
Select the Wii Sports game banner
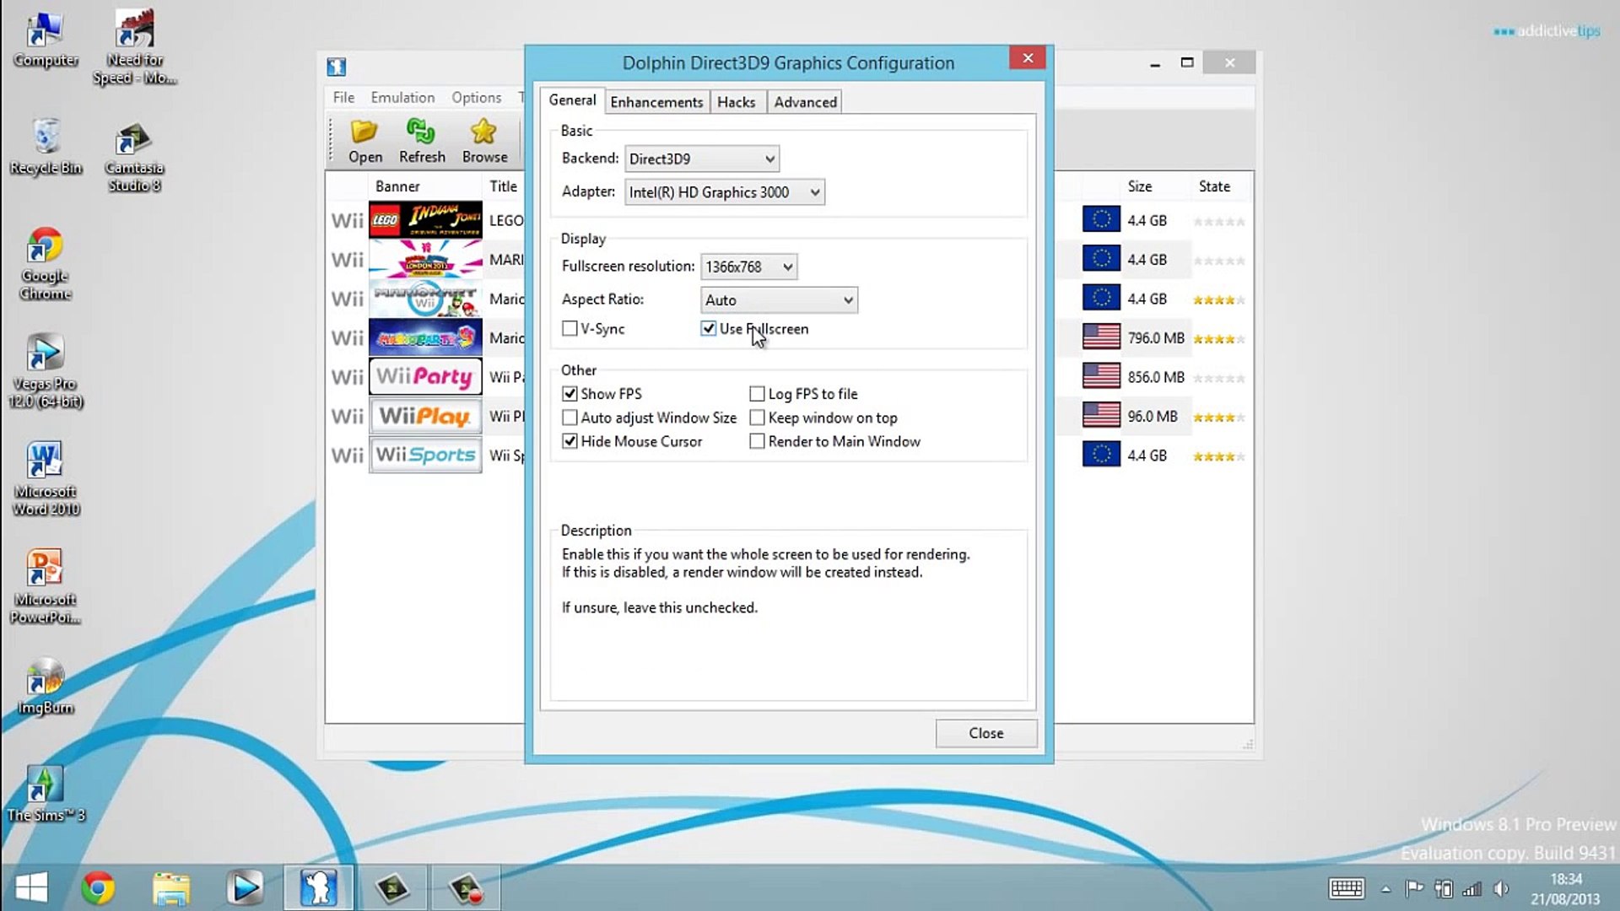tap(425, 455)
